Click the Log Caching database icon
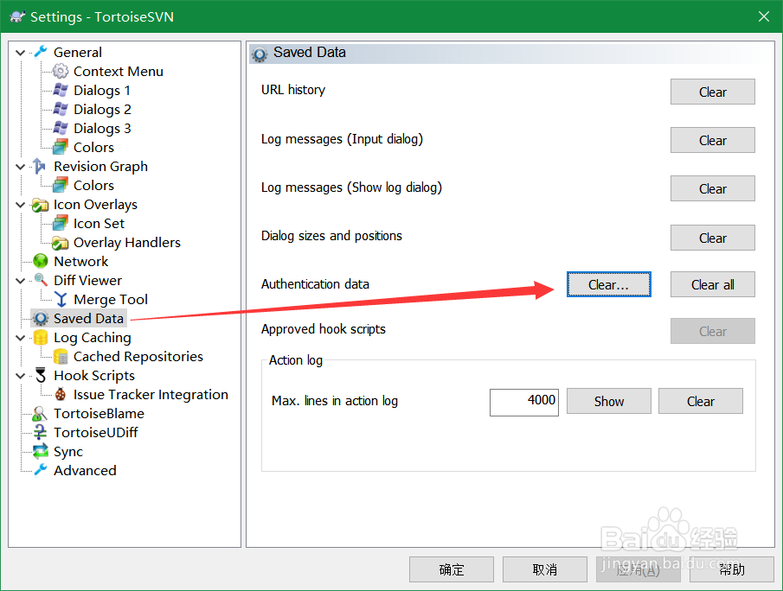Screen dimensions: 783x591 40,337
